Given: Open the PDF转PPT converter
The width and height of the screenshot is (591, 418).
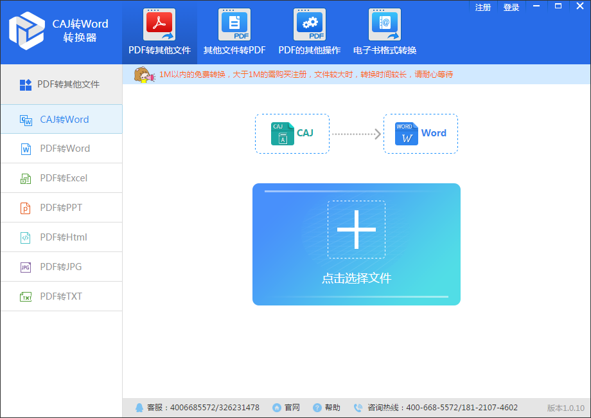Looking at the screenshot, I should [x=61, y=208].
